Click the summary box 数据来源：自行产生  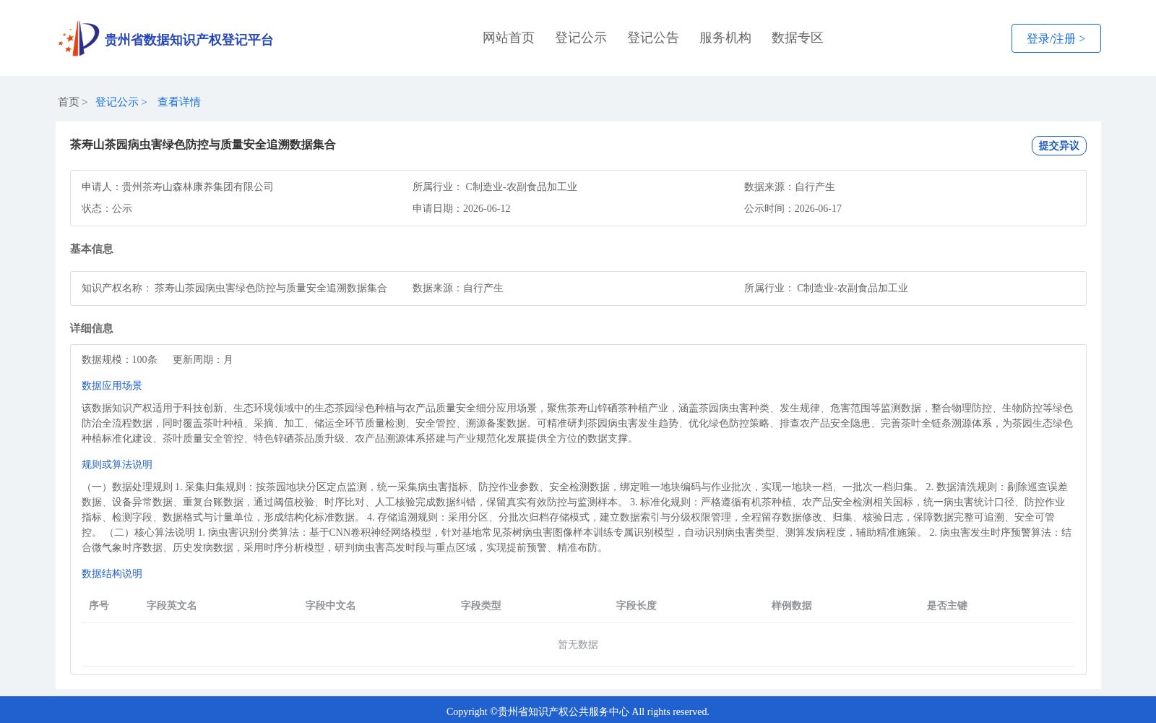[x=790, y=187]
